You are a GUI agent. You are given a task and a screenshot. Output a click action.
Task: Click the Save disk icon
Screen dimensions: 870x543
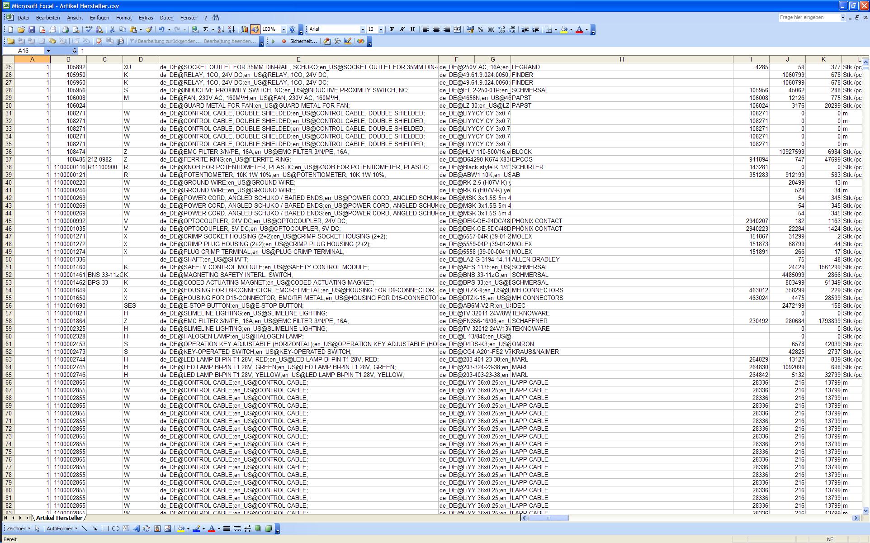pos(32,29)
